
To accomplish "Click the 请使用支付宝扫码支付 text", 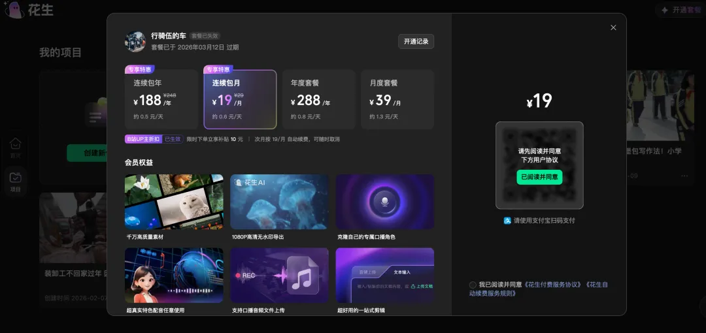I will tap(545, 221).
